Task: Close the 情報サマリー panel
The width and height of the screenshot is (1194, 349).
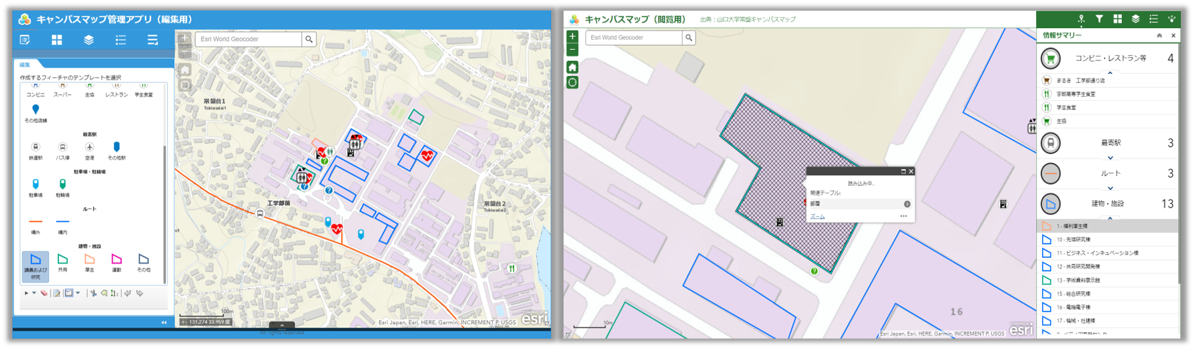Action: click(x=1173, y=36)
